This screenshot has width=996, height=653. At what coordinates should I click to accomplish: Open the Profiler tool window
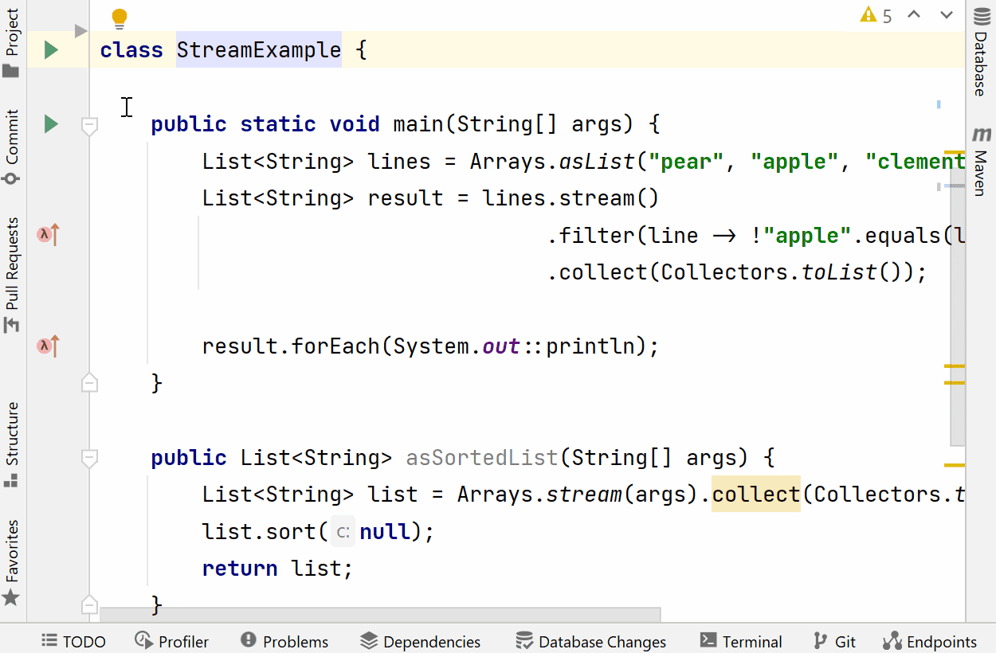pos(171,641)
